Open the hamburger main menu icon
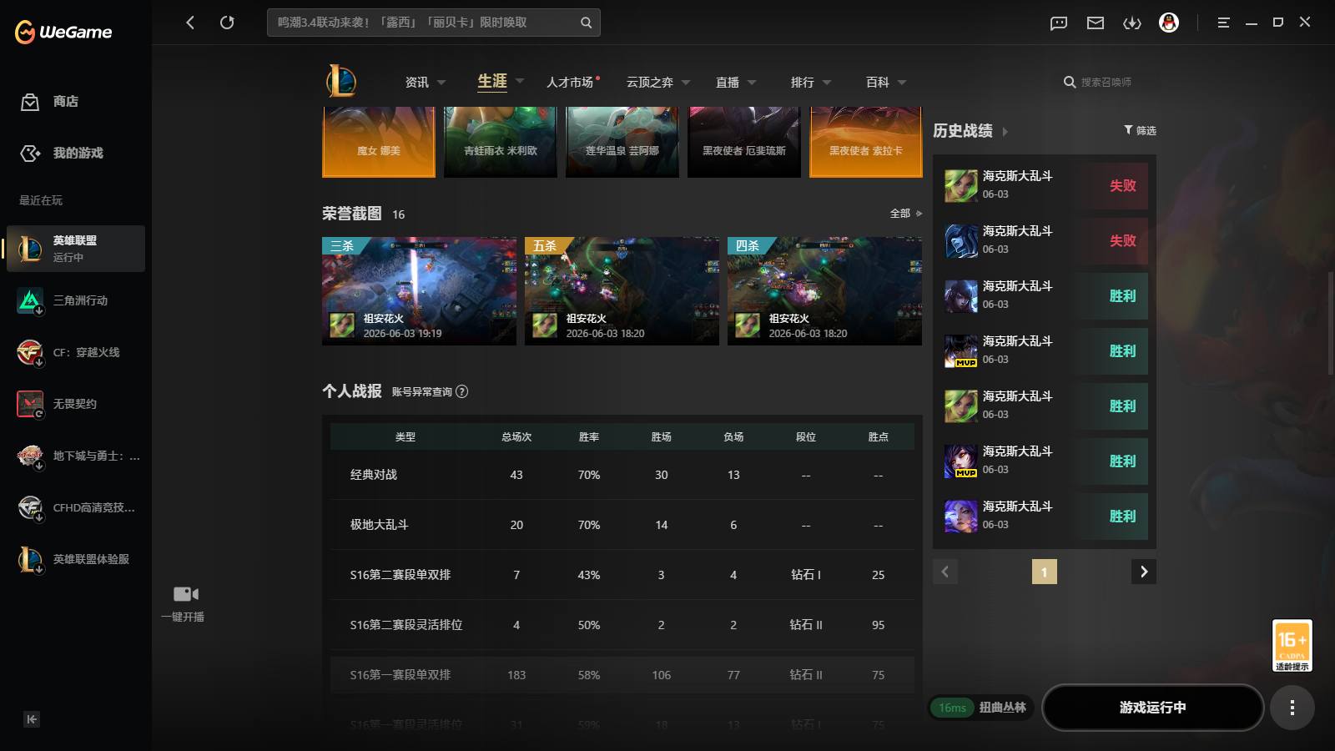The height and width of the screenshot is (751, 1335). click(1223, 23)
